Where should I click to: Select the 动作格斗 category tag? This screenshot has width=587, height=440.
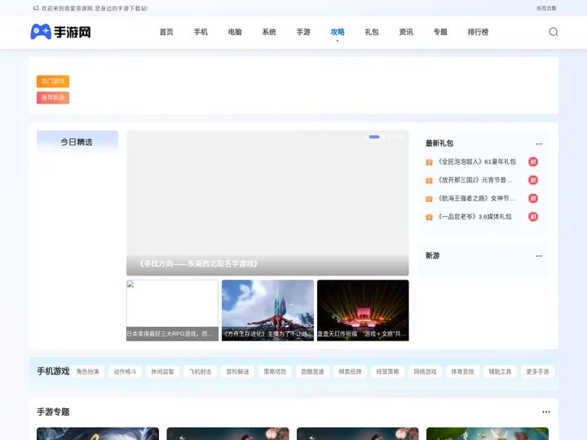125,372
